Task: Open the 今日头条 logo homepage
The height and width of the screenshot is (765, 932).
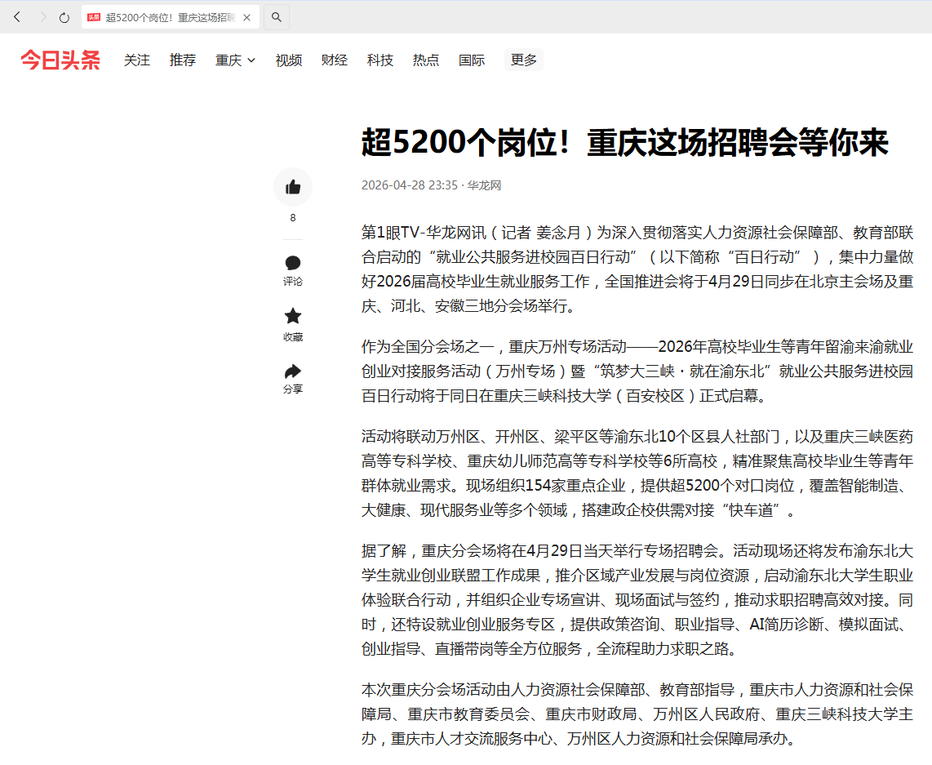Action: [60, 60]
